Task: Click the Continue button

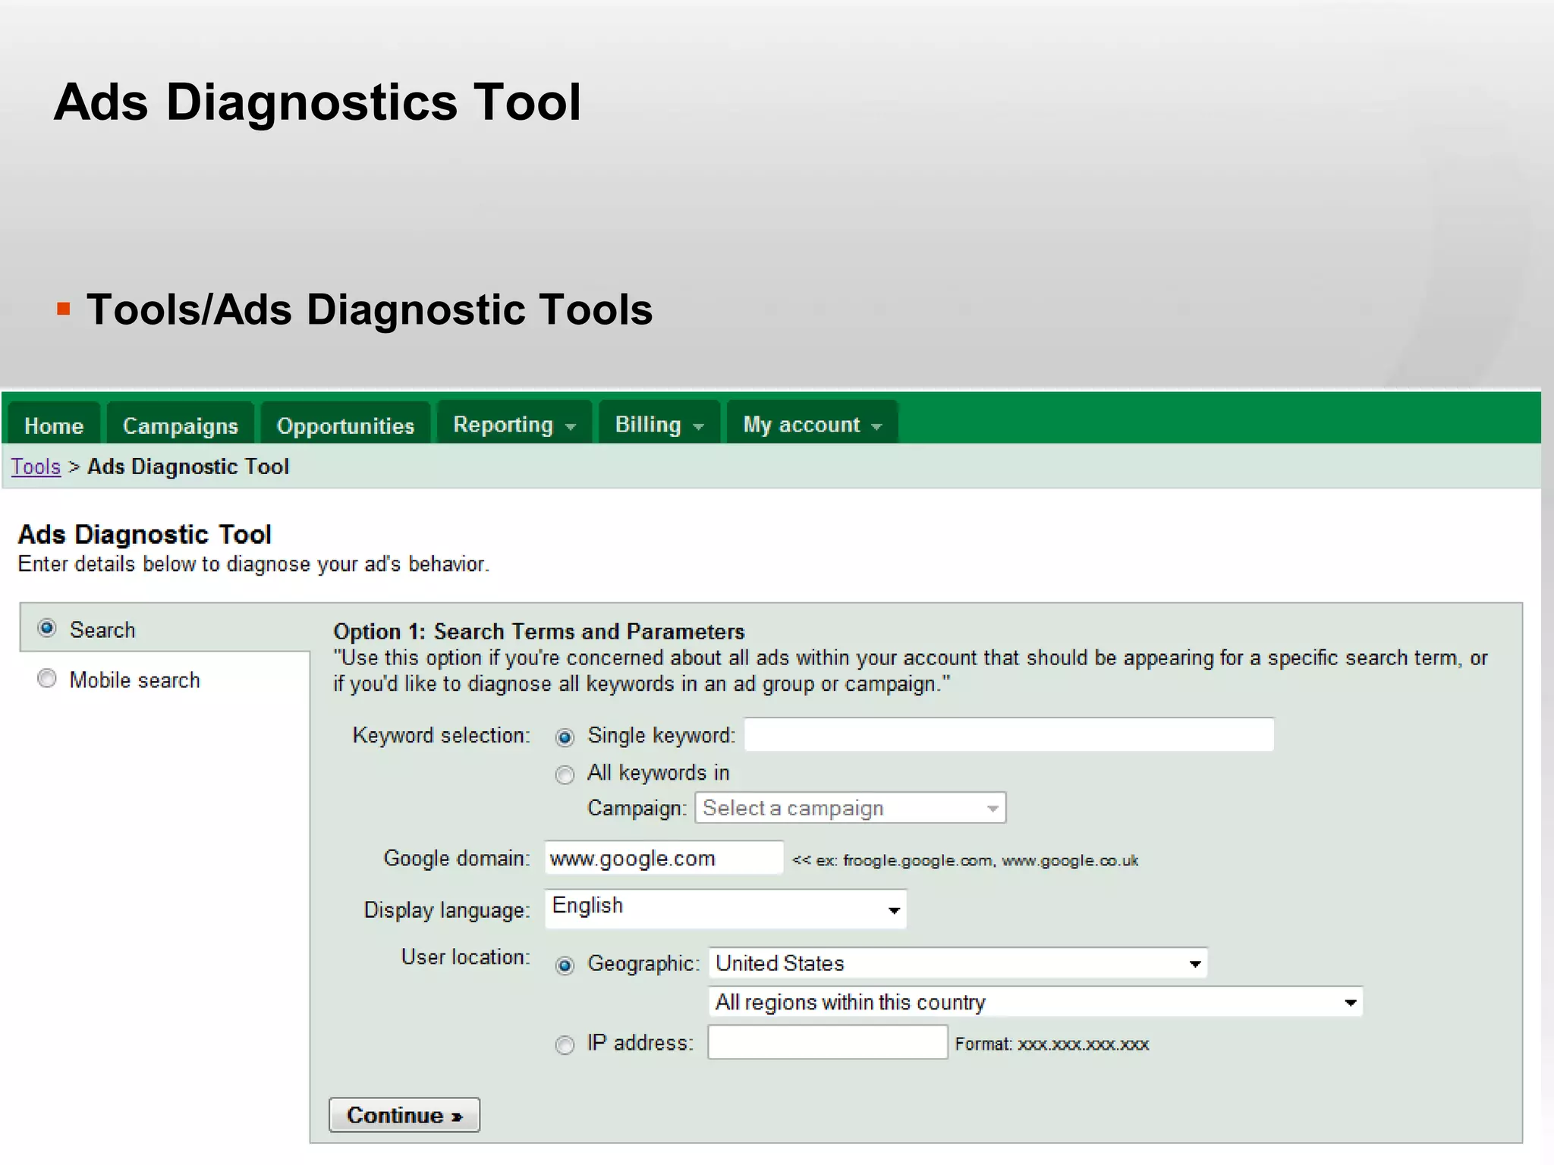Action: pyautogui.click(x=404, y=1115)
